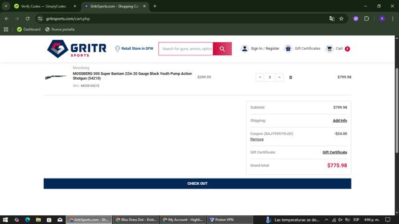Open the site information icon in the address bar
This screenshot has height=224, width=399.
point(40,19)
